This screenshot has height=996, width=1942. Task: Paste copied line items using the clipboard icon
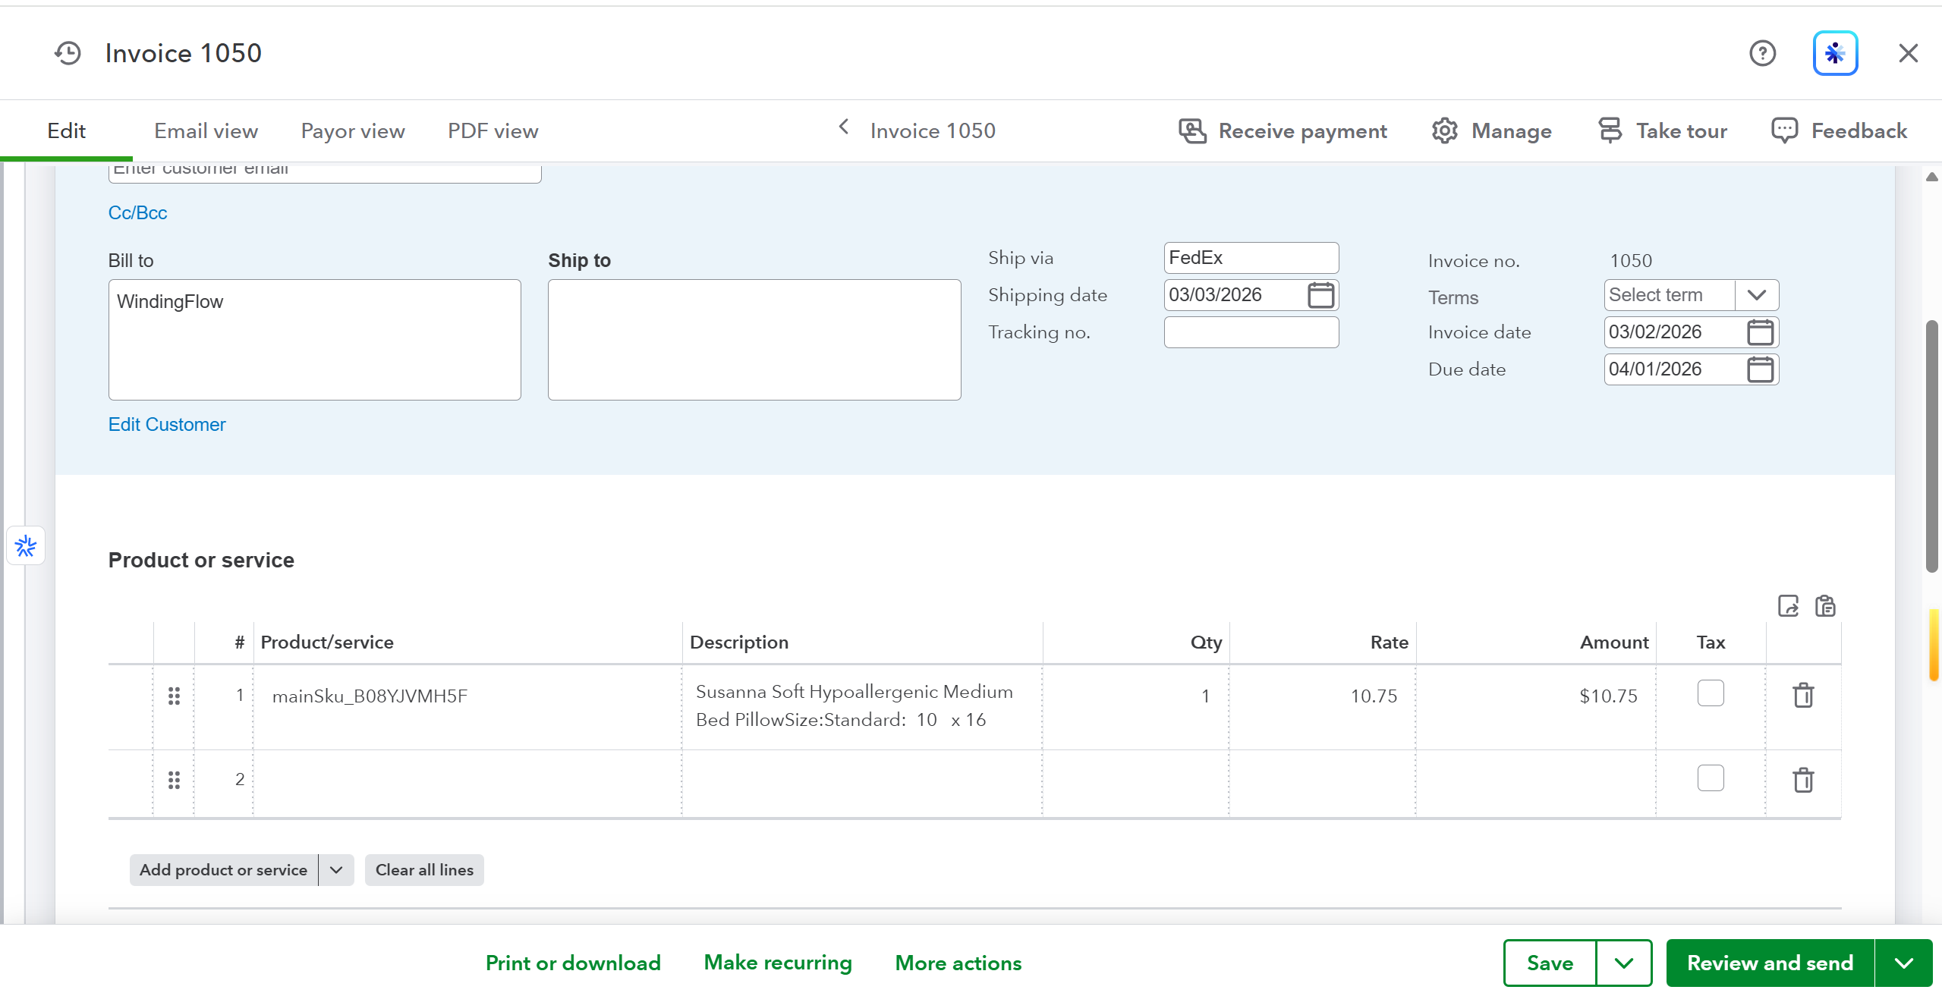[1825, 606]
